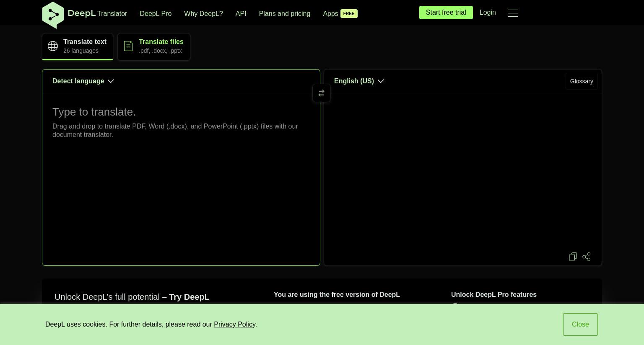Click the share translation icon
The height and width of the screenshot is (345, 644).
click(587, 257)
